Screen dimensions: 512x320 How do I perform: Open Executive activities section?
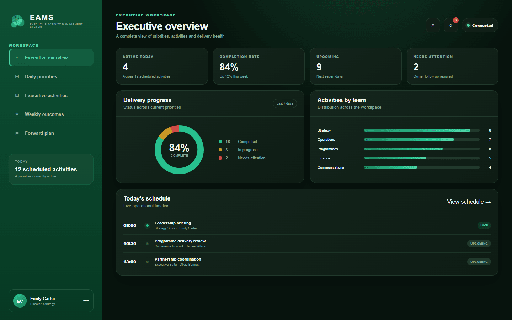tap(51, 95)
